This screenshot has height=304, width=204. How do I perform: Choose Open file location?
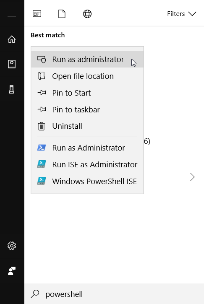coord(87,76)
